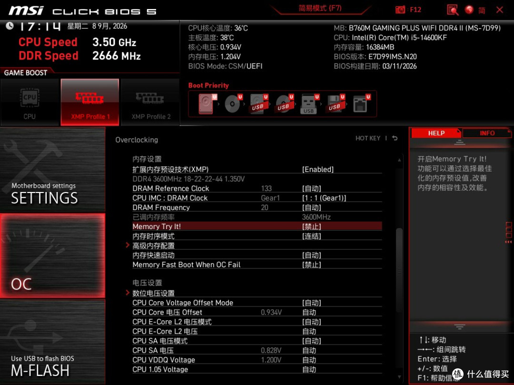Toggle XMP Profile 2
This screenshot has width=514, height=385.
pyautogui.click(x=150, y=102)
